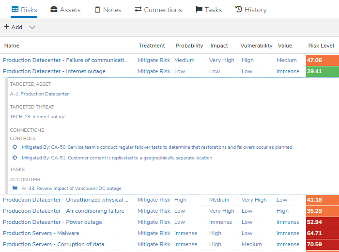Open CA-51 replicated customer content control
The width and height of the screenshot is (339, 252).
pos(117,158)
